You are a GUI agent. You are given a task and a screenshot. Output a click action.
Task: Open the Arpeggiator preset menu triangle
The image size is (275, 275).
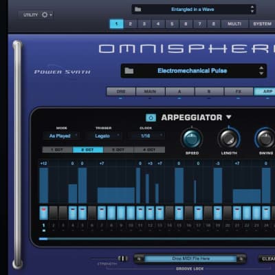[228, 117]
